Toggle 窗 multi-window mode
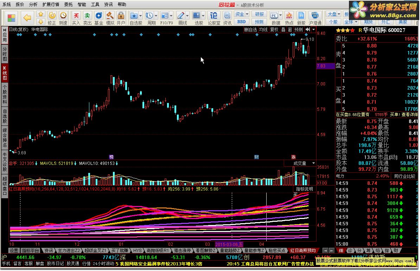Screen dimensions: 420x271 [x=290, y=30]
